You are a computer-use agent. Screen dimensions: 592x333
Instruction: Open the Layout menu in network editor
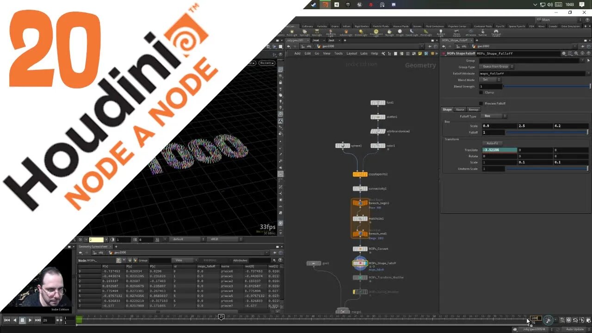pos(351,53)
